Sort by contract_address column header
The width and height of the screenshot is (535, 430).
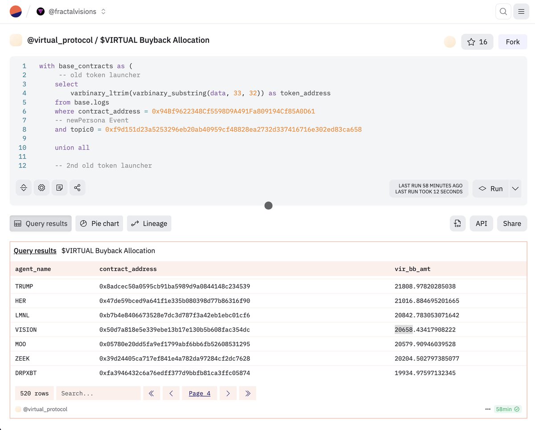128,269
